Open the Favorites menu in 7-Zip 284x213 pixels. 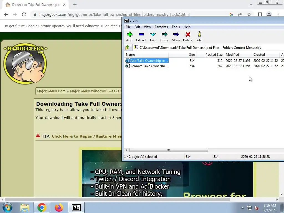coord(161,27)
